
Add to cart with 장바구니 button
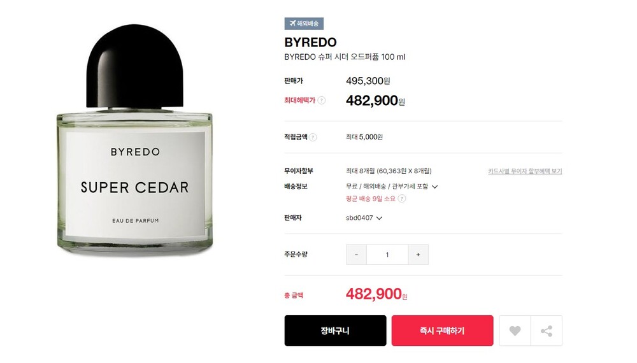click(x=335, y=331)
